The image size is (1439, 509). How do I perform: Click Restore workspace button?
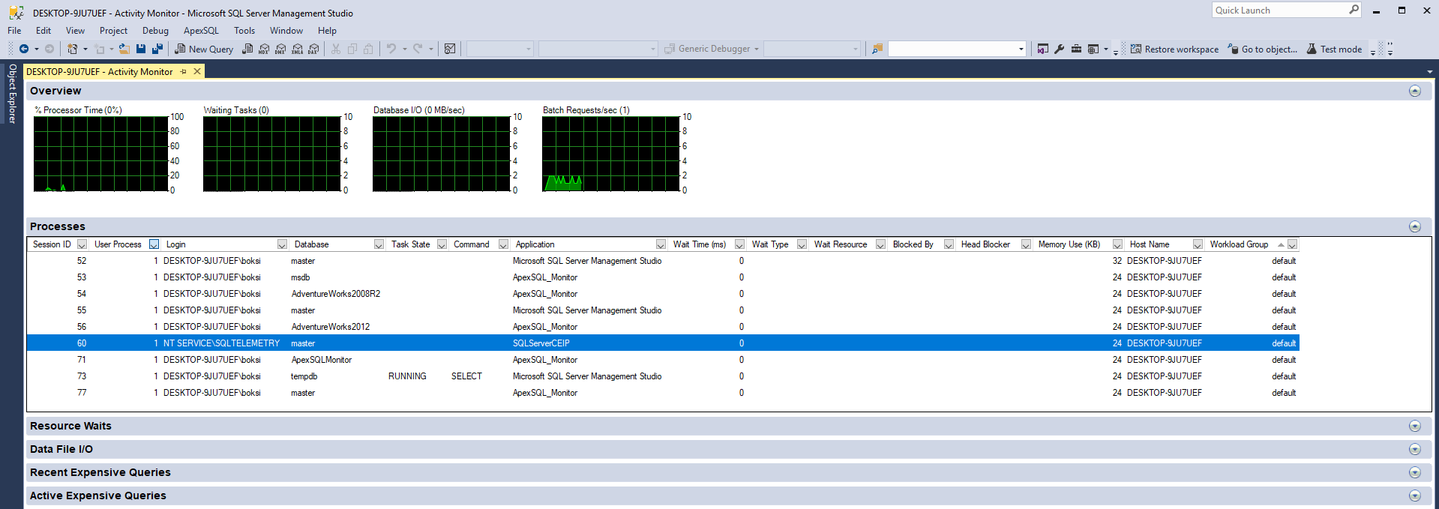tap(1174, 49)
